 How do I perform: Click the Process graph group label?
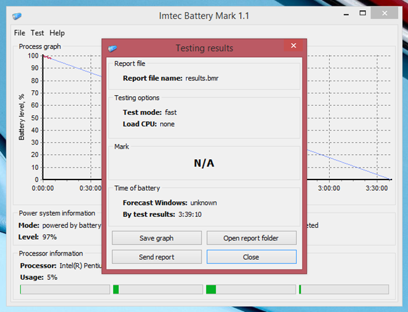(40, 46)
